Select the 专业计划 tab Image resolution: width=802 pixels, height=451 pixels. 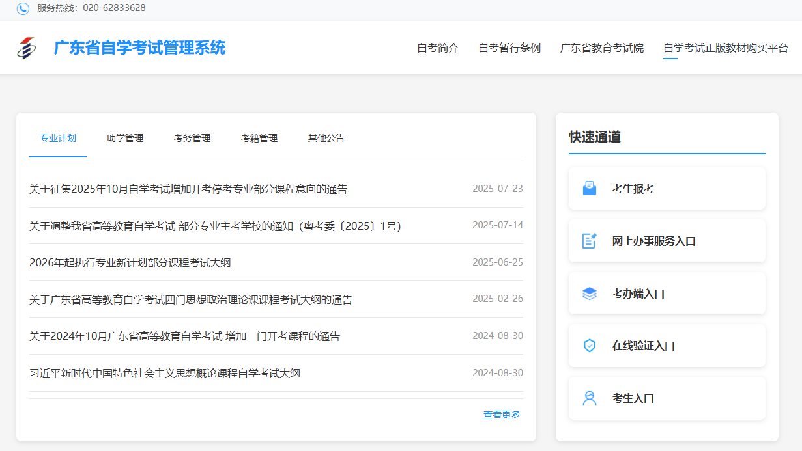coord(58,138)
